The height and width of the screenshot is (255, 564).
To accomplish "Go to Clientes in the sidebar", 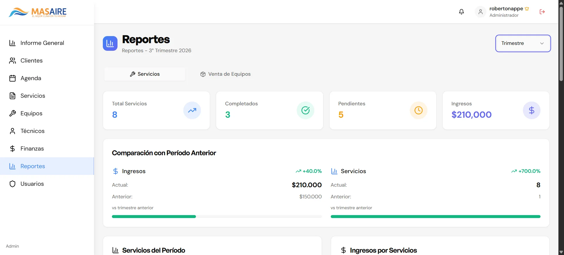I will pos(47,61).
